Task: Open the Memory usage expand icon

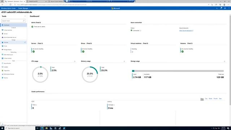Action: pos(124,61)
